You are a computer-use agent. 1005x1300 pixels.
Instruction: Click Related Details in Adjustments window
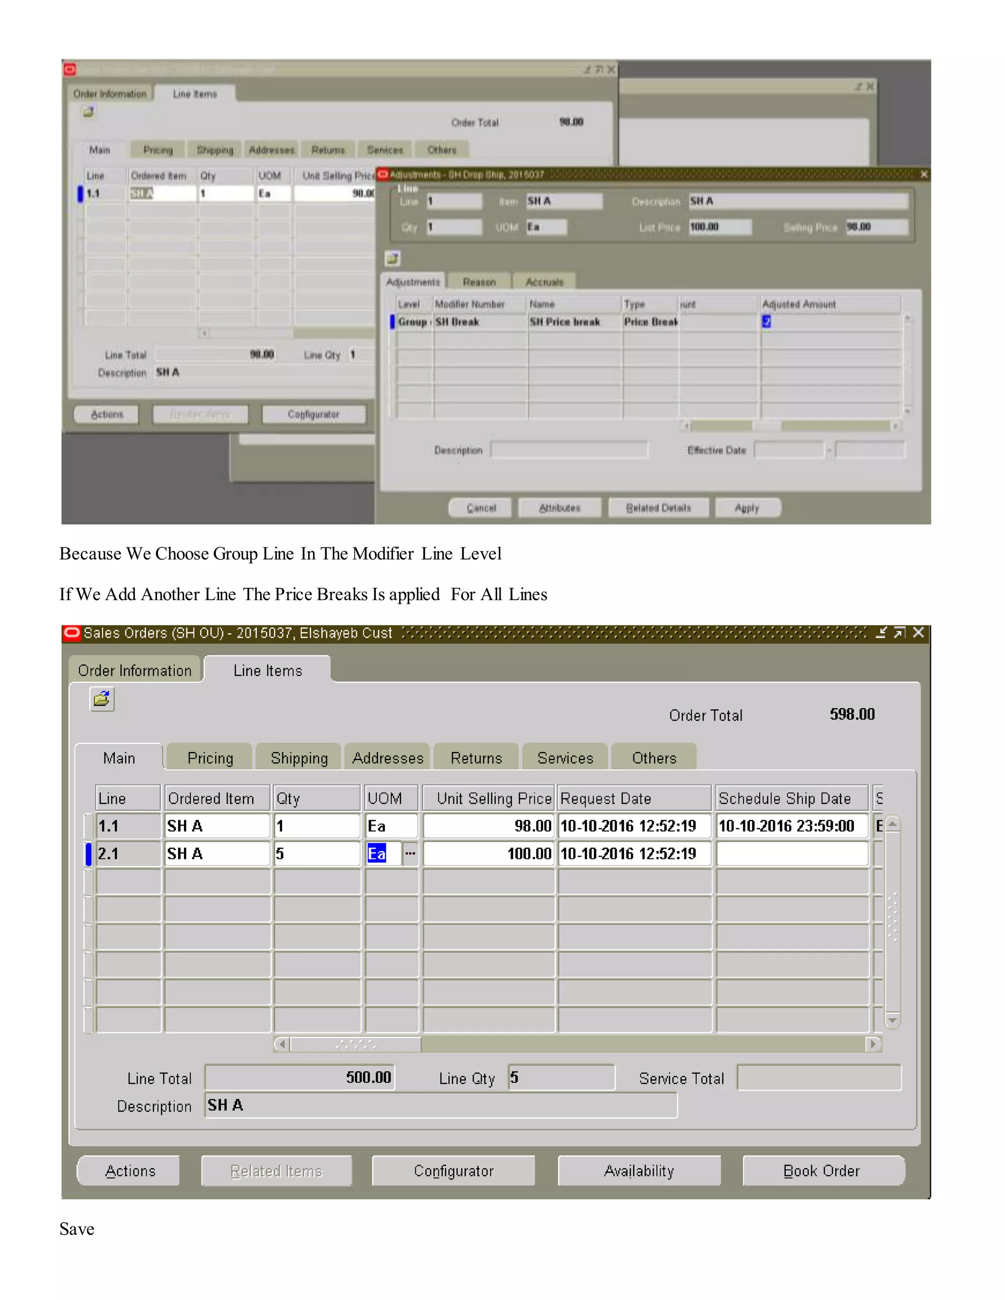[x=659, y=508]
